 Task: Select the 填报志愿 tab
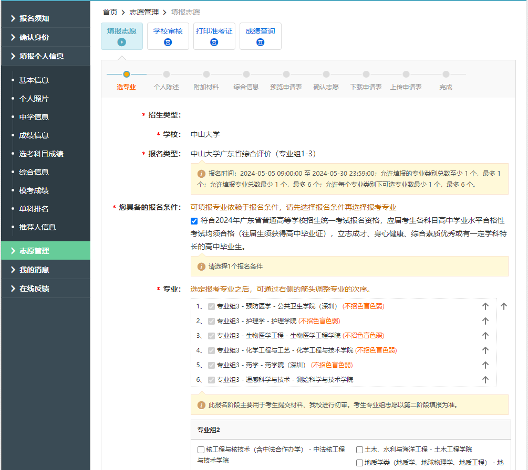[121, 36]
